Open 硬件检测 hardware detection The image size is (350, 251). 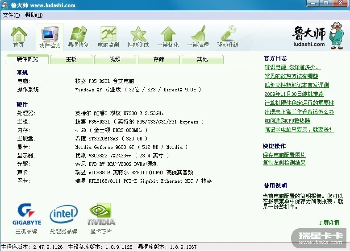point(50,37)
